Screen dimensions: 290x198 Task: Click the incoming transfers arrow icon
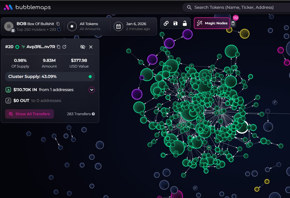(x=8, y=90)
